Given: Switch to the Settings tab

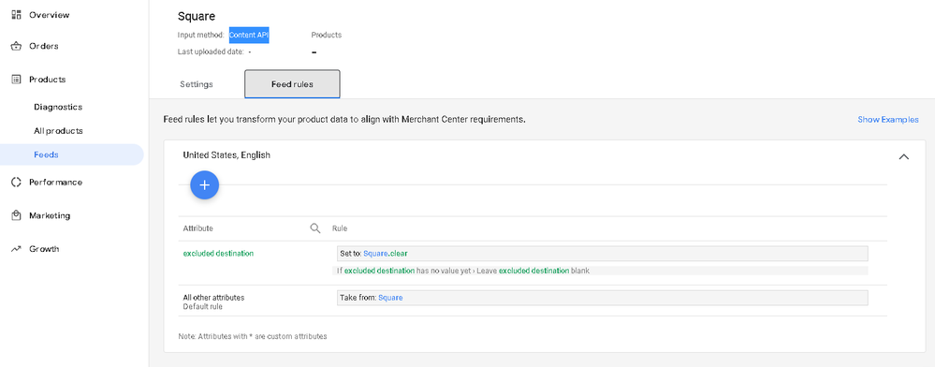Looking at the screenshot, I should 197,84.
